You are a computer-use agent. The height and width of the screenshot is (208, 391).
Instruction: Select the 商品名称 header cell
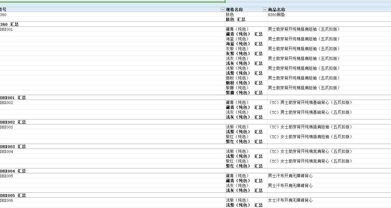(x=276, y=10)
